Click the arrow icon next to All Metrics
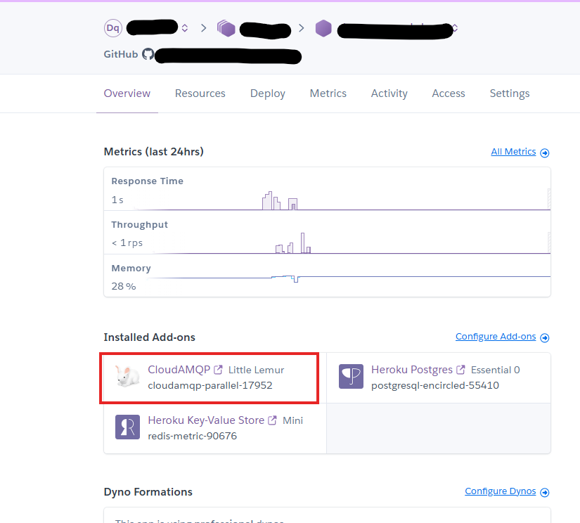 tap(545, 153)
